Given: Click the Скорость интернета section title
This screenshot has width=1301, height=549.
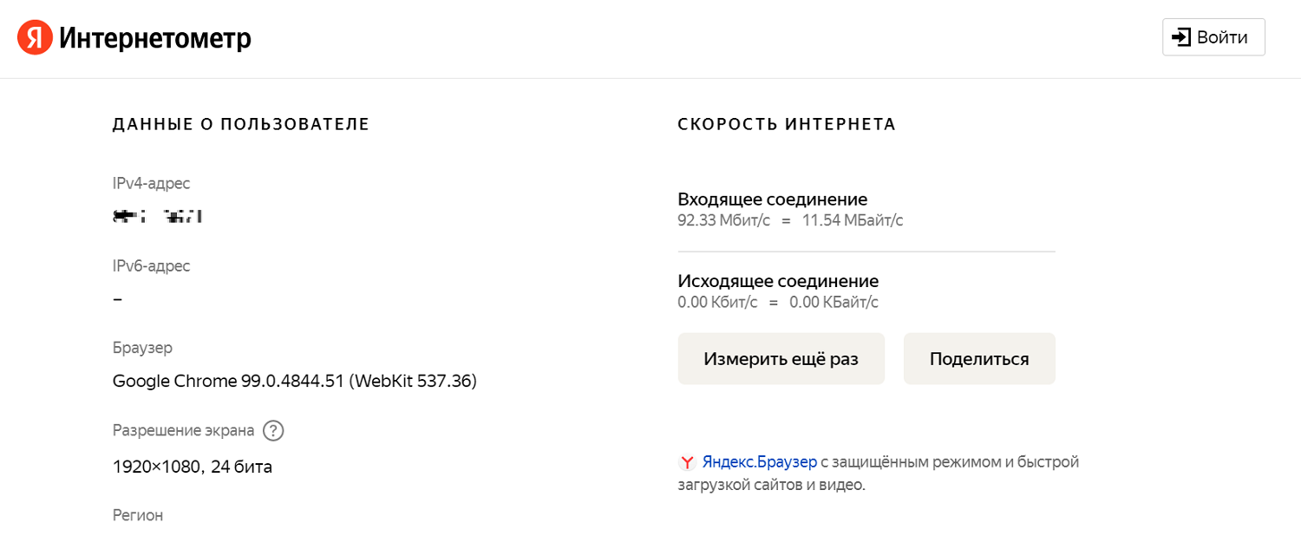Looking at the screenshot, I should tap(788, 124).
